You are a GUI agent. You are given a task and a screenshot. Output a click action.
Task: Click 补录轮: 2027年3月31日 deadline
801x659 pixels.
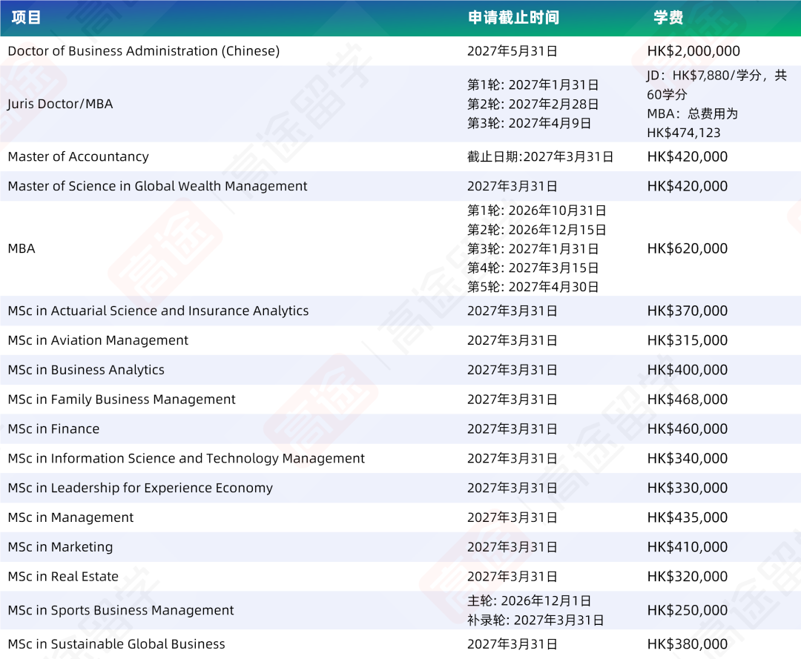(536, 620)
